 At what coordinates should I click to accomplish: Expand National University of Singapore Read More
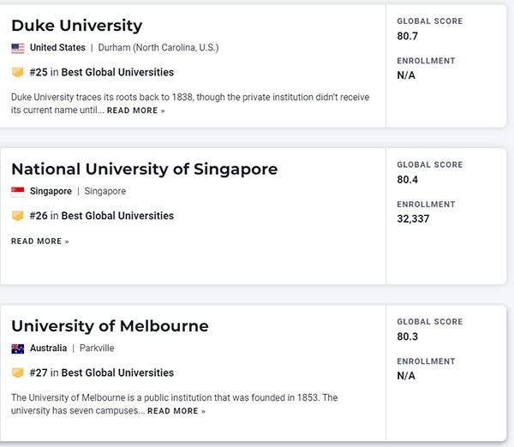pos(39,241)
